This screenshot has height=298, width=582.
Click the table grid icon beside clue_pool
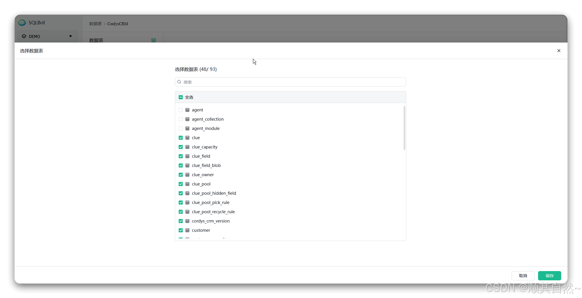[188, 184]
